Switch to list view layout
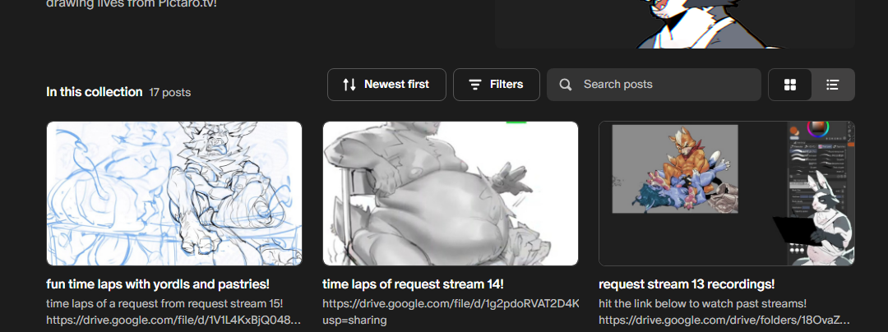 tap(832, 85)
